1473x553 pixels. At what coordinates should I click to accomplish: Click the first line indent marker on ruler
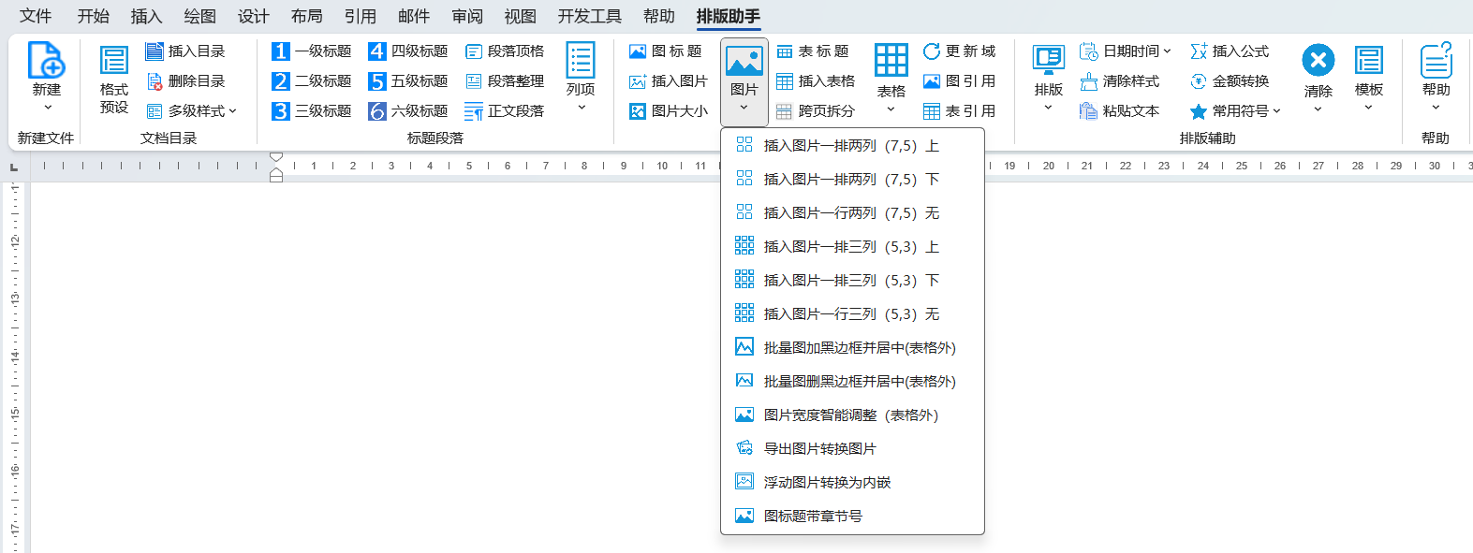[x=276, y=157]
